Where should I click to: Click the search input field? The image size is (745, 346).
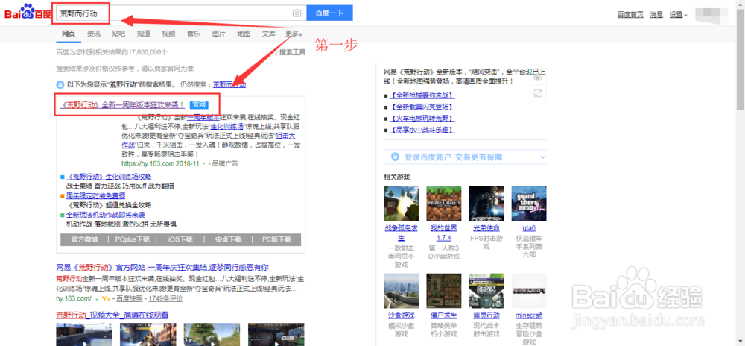180,13
